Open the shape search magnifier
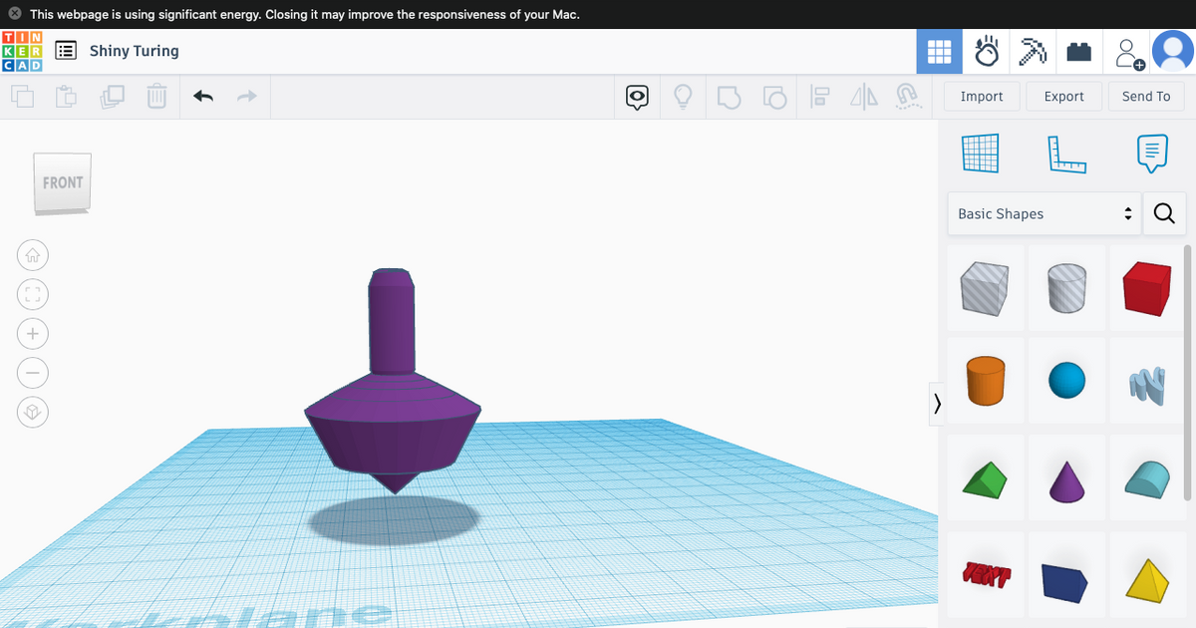The image size is (1196, 628). point(1164,213)
